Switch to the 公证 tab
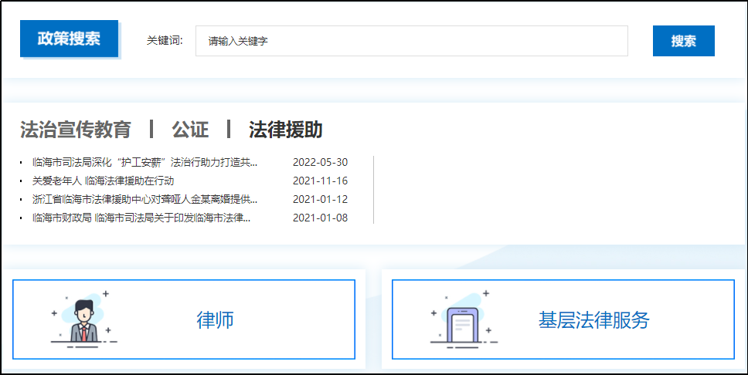 pyautogui.click(x=190, y=130)
